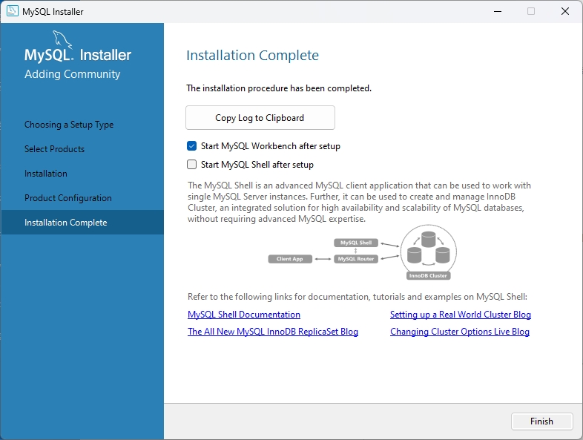
Task: Minimize the MySQL Installer window
Action: coord(498,11)
